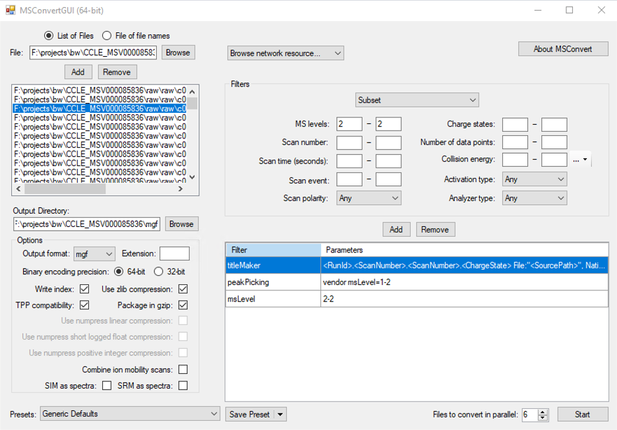Viewport: 617px width, 430px height.
Task: Increase 'Files to convert in parallel' with stepper
Action: point(543,411)
